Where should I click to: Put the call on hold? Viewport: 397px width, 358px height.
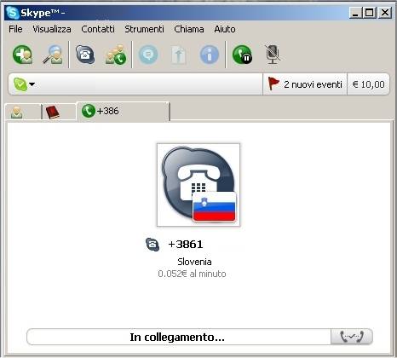tap(242, 55)
